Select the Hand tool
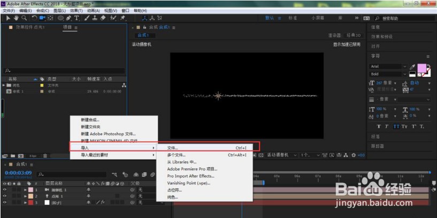Screen dimensions: 437x218 tap(16, 18)
